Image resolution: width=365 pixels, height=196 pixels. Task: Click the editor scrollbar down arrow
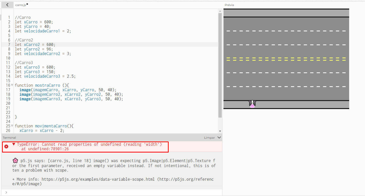coord(220,131)
